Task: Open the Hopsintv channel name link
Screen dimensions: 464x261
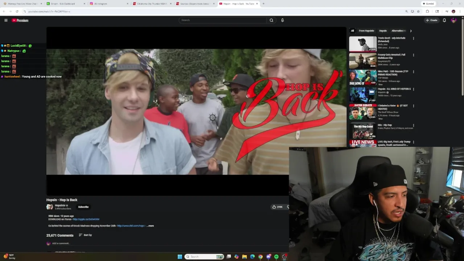Action: click(x=60, y=206)
